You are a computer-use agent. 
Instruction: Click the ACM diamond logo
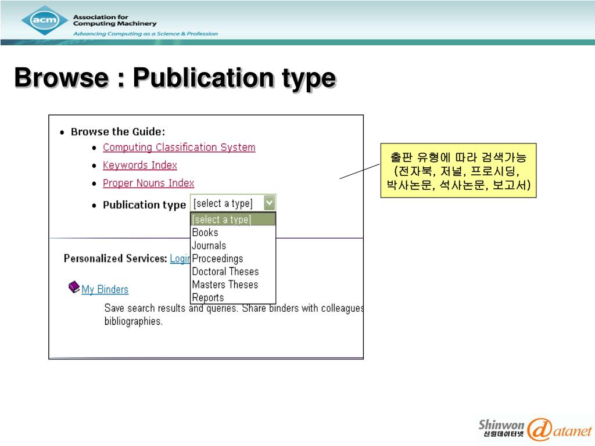[45, 20]
